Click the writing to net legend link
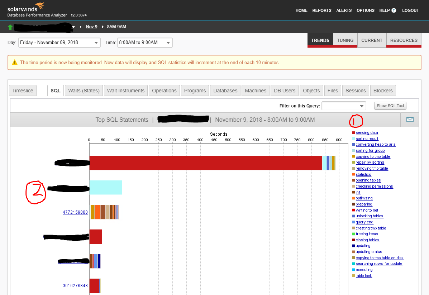 tap(367, 210)
